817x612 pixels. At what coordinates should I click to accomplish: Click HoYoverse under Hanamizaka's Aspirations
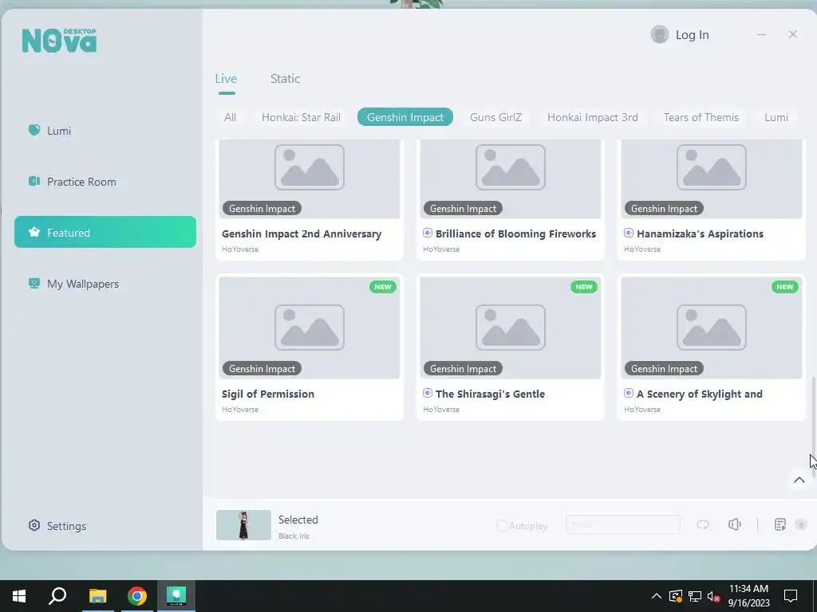[642, 249]
